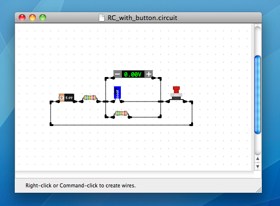Click the scrollbar track above the thumb
This screenshot has height=206, width=280.
(x=257, y=41)
